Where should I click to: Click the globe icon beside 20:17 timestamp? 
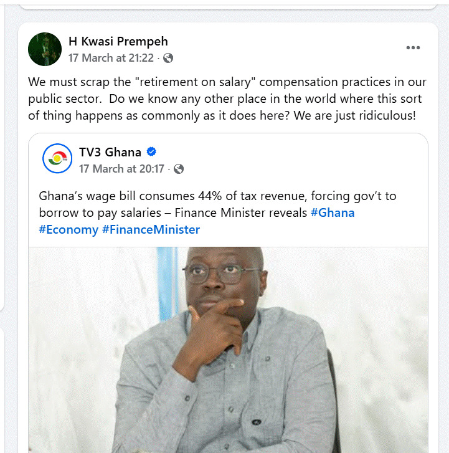point(179,169)
